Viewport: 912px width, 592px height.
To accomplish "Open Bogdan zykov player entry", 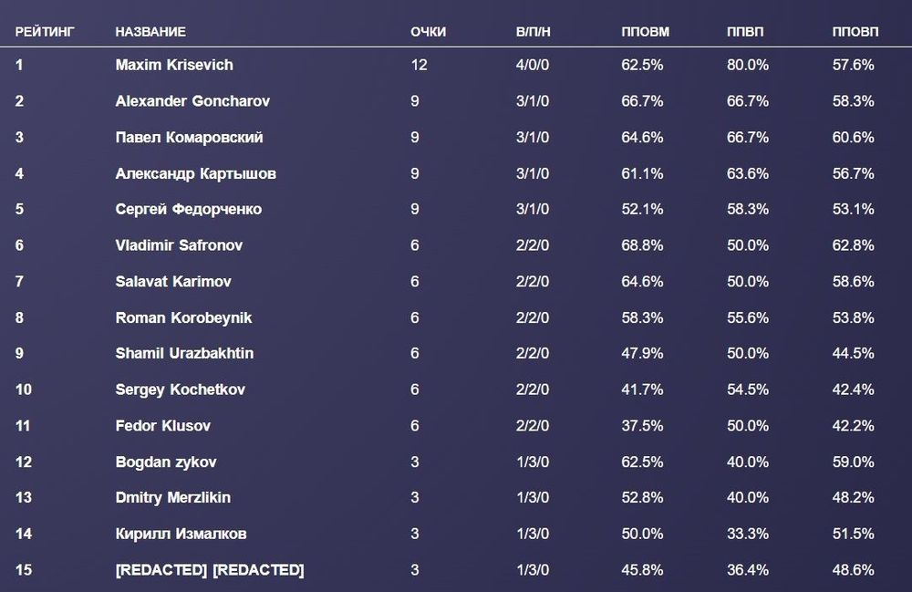I will pyautogui.click(x=166, y=462).
